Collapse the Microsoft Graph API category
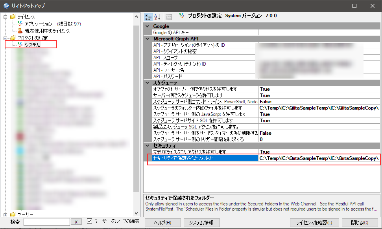The image size is (382, 229). click(148, 39)
